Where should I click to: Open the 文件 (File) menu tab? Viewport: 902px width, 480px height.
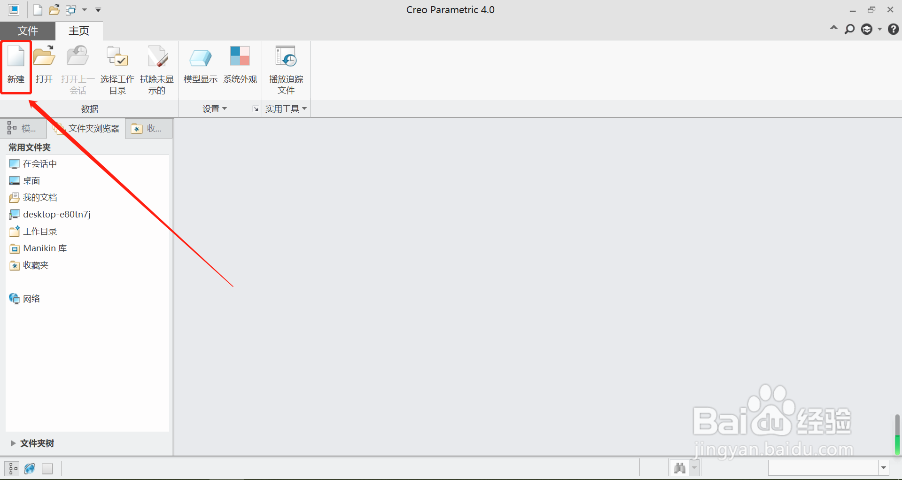[28, 31]
